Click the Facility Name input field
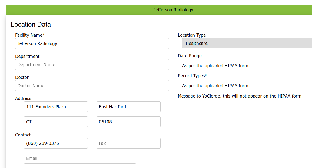Image resolution: width=312 pixels, height=168 pixels. [92, 43]
